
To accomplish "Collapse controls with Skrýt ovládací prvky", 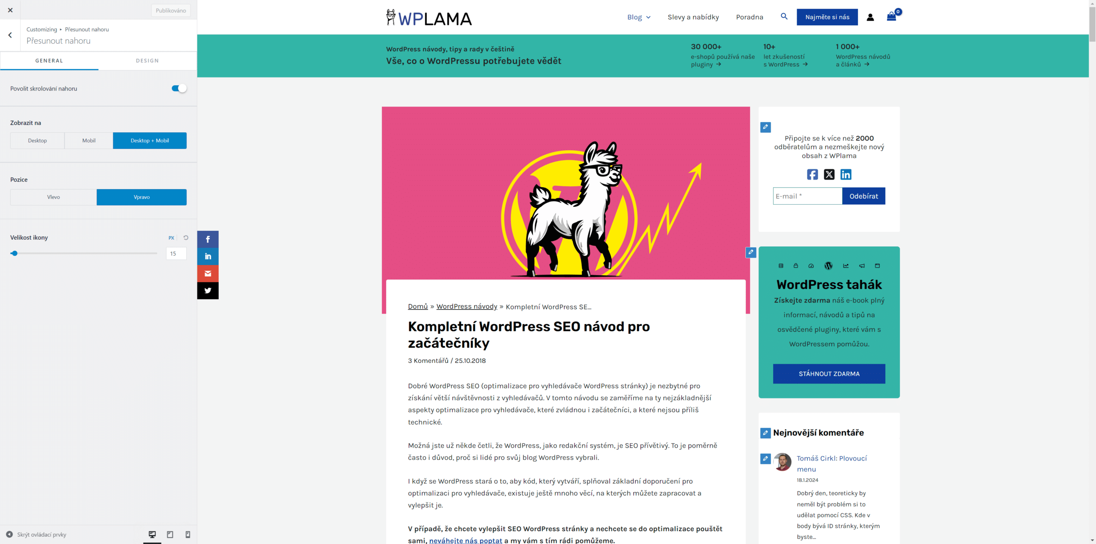I will [x=36, y=534].
